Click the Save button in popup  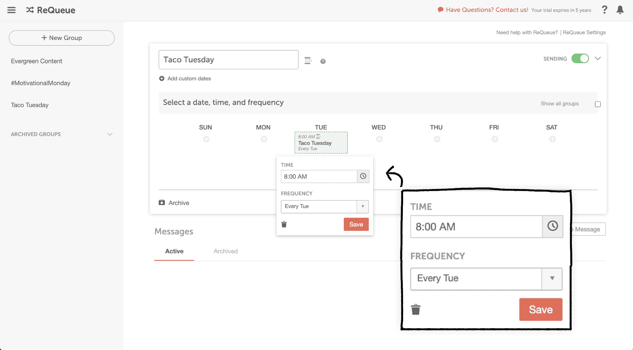point(356,224)
